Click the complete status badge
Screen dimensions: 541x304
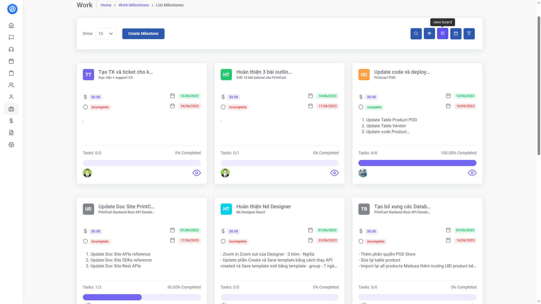[x=374, y=107]
